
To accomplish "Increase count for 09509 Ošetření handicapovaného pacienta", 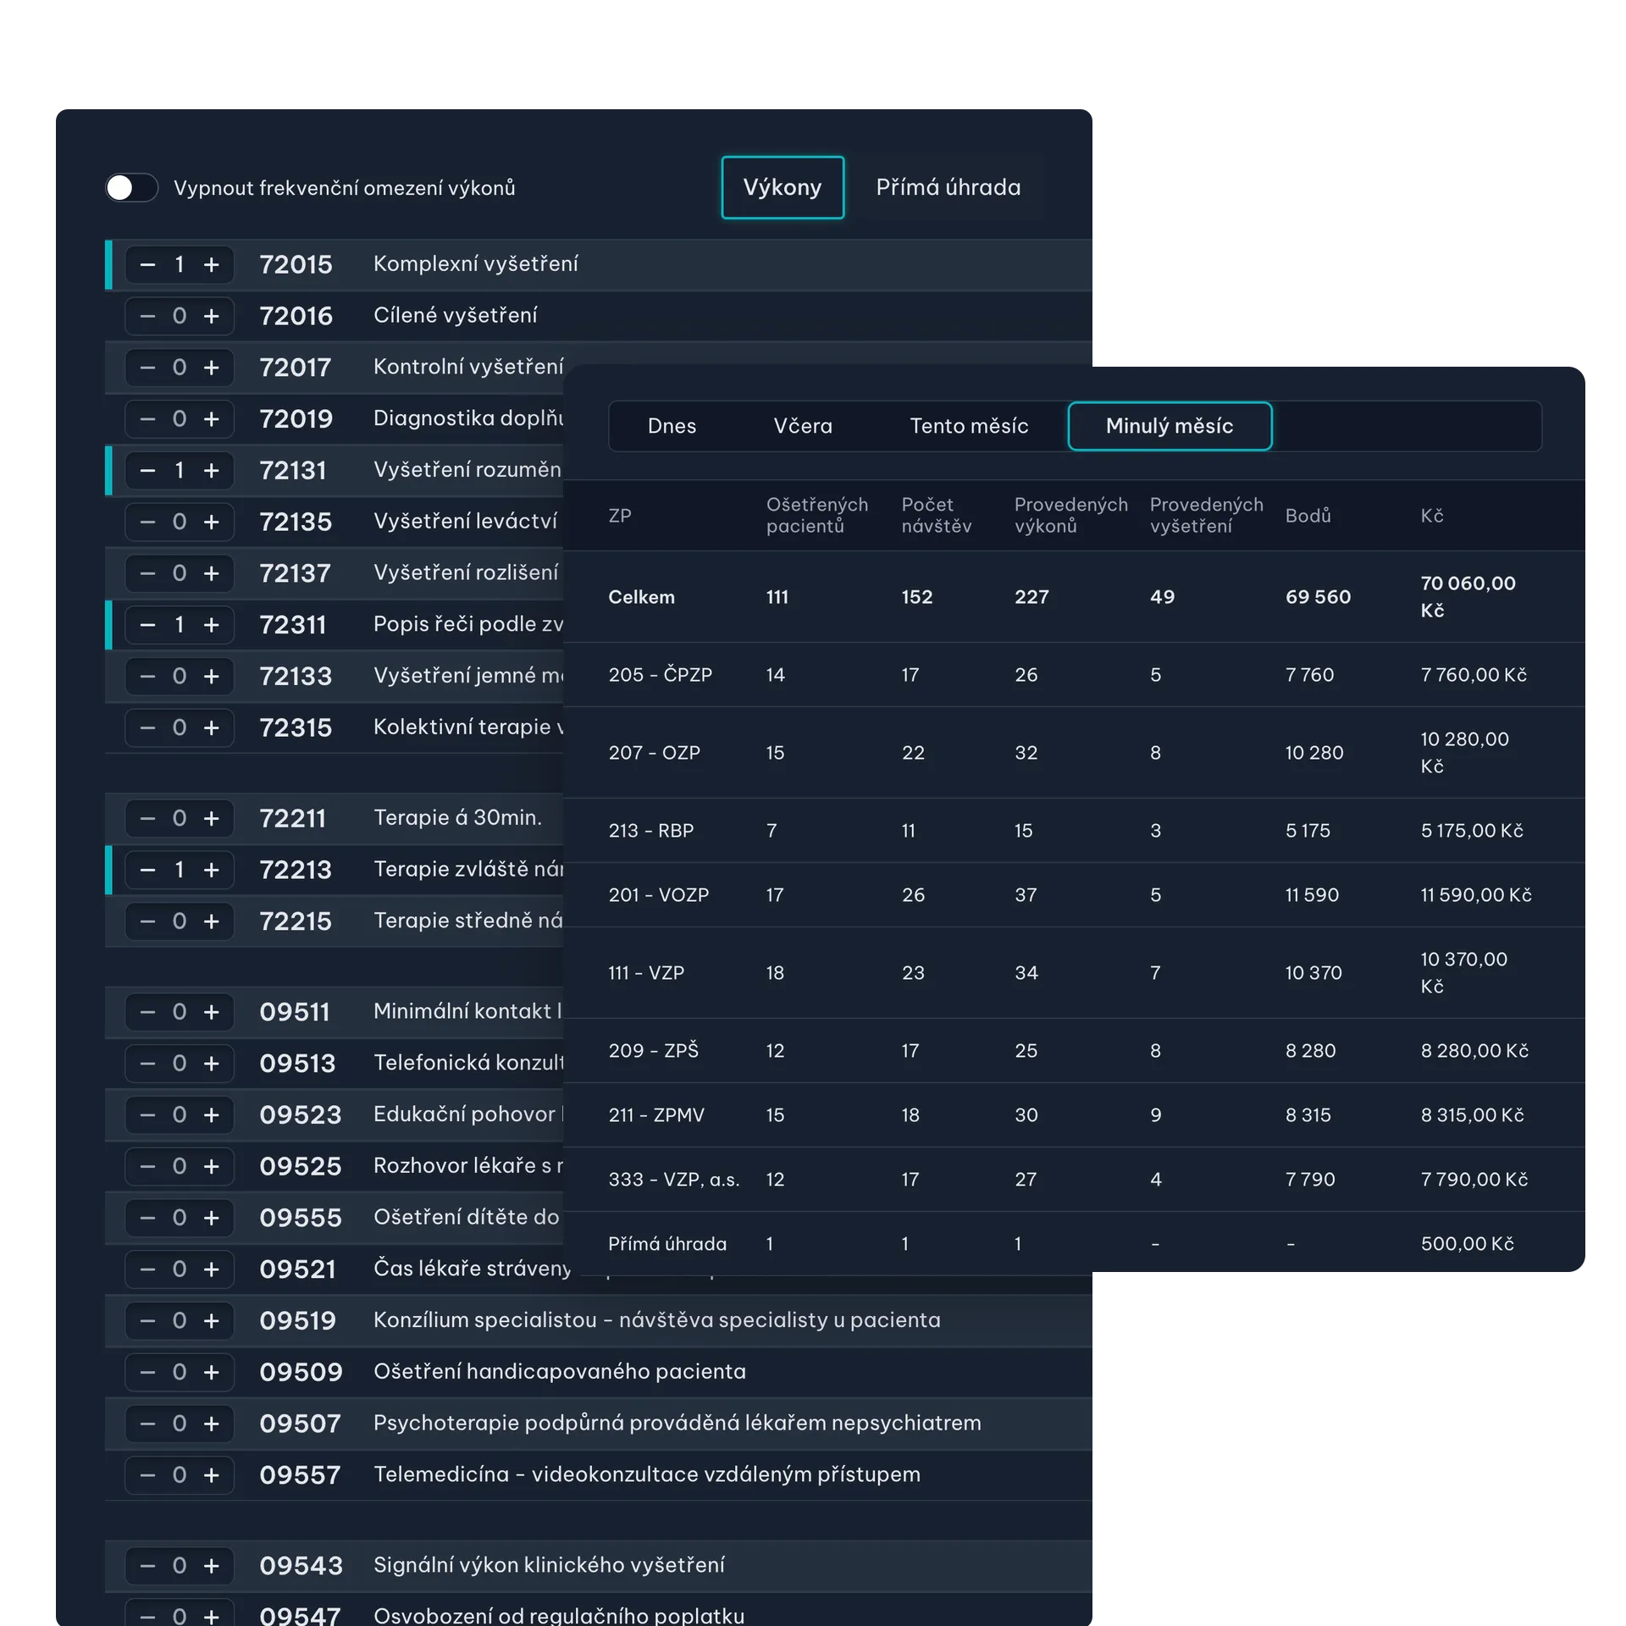I will (212, 1372).
